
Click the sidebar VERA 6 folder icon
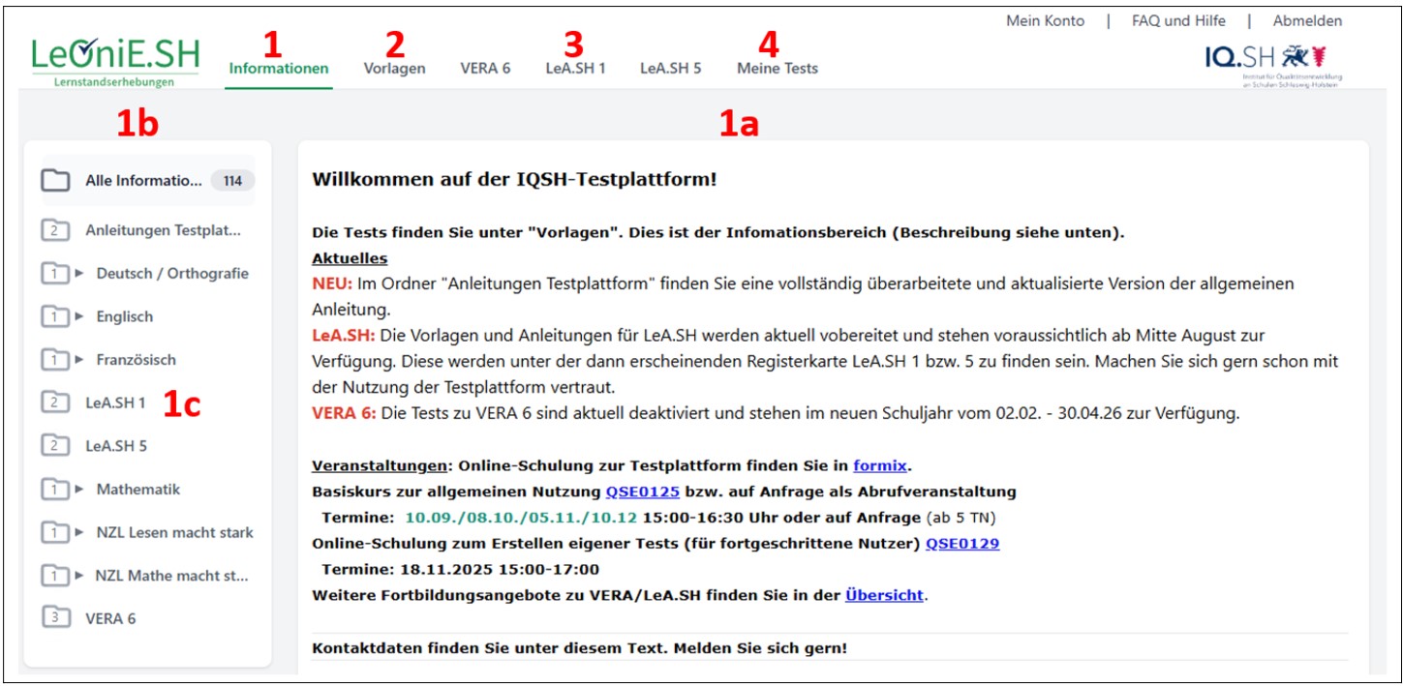click(x=55, y=618)
